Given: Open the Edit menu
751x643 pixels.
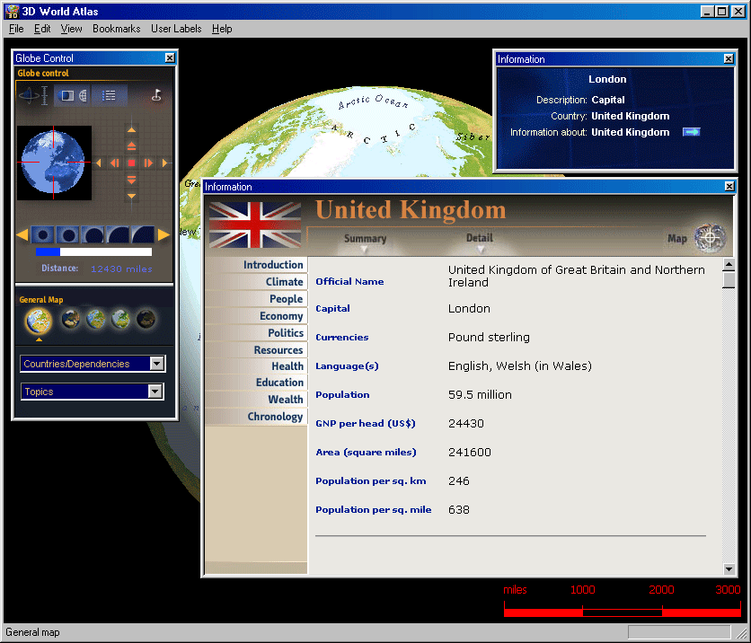Looking at the screenshot, I should tap(42, 29).
